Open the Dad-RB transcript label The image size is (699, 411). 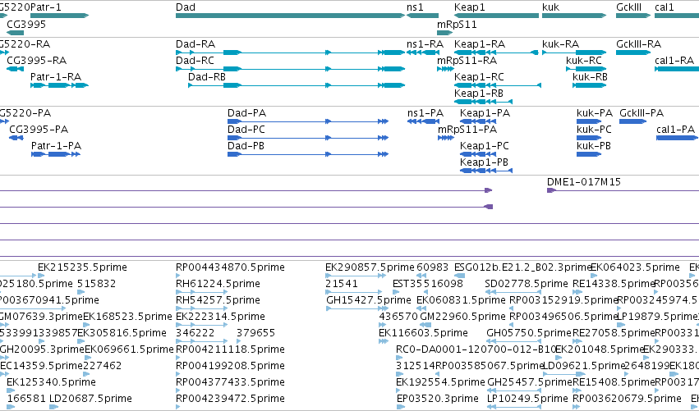coord(207,77)
